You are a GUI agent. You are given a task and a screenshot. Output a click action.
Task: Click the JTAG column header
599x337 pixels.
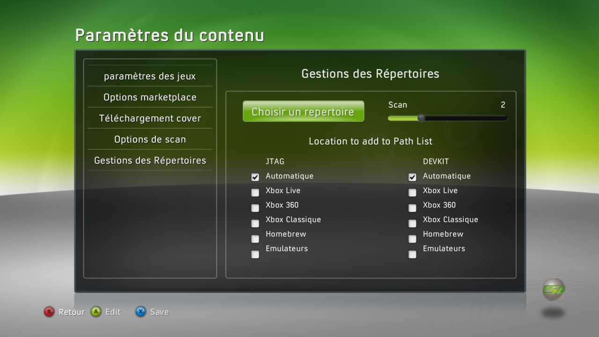(275, 161)
